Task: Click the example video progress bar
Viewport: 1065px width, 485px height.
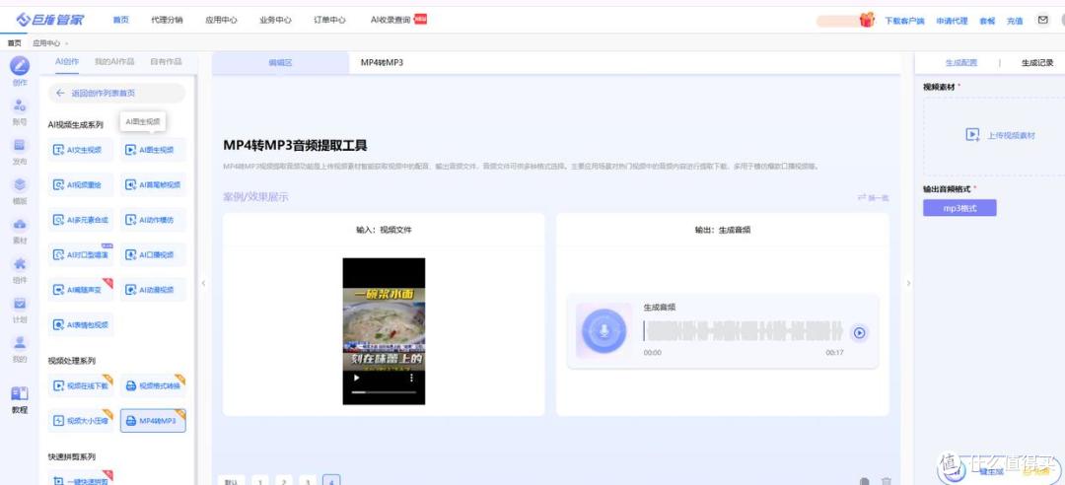Action: [383, 392]
